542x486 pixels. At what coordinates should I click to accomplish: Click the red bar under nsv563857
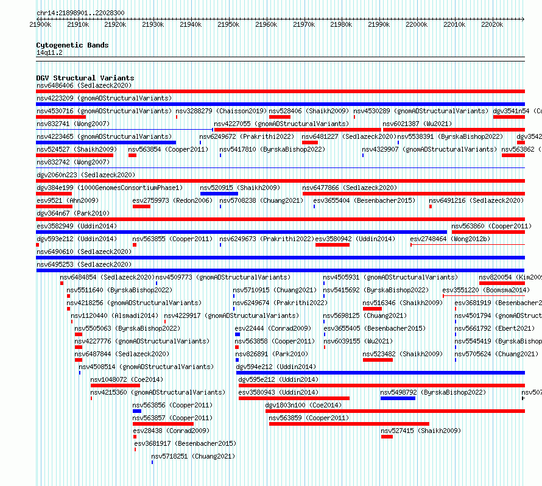(x=163, y=424)
